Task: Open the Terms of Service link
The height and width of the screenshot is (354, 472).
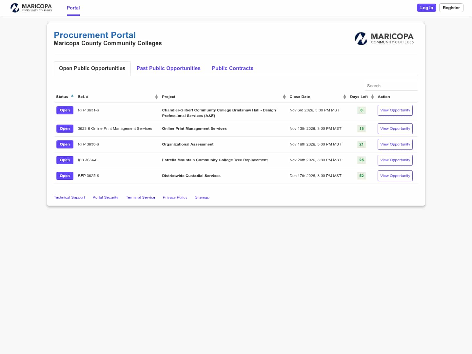Action: point(140,197)
